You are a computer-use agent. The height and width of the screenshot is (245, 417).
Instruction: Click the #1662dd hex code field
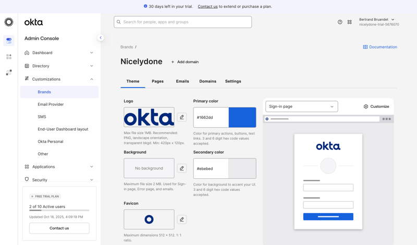click(211, 117)
